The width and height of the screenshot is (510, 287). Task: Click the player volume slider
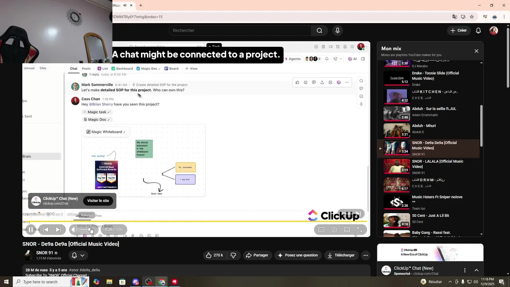pos(87,230)
